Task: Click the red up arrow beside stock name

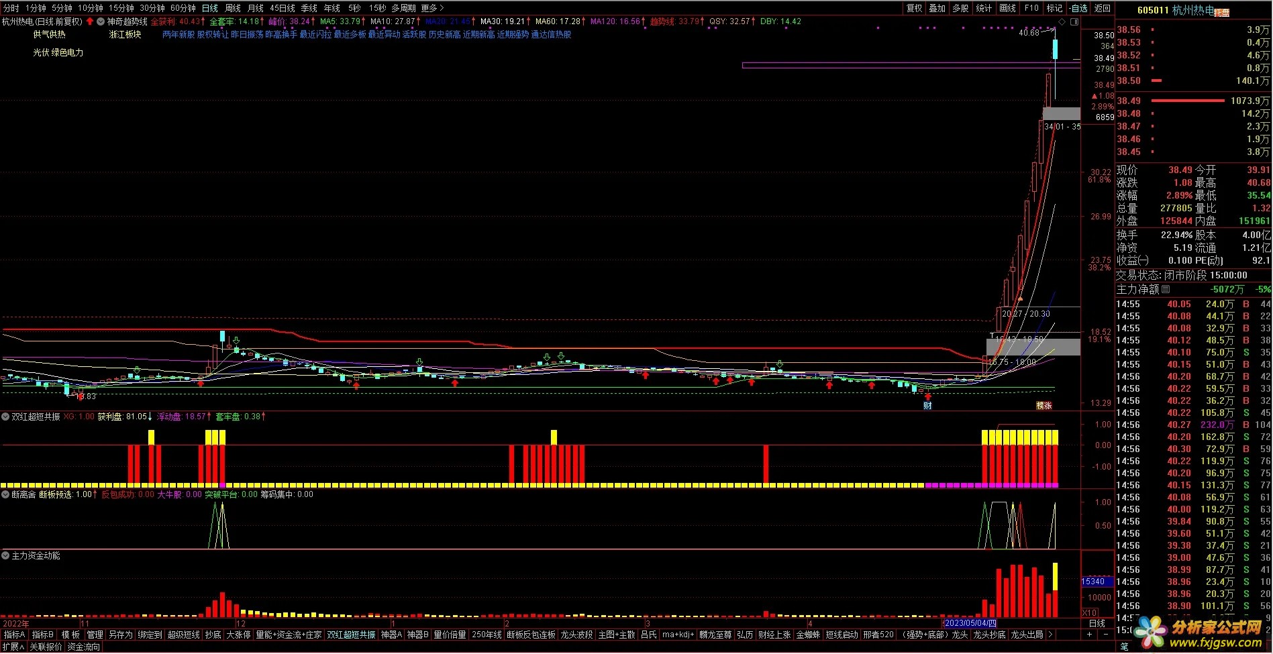Action: (x=90, y=21)
